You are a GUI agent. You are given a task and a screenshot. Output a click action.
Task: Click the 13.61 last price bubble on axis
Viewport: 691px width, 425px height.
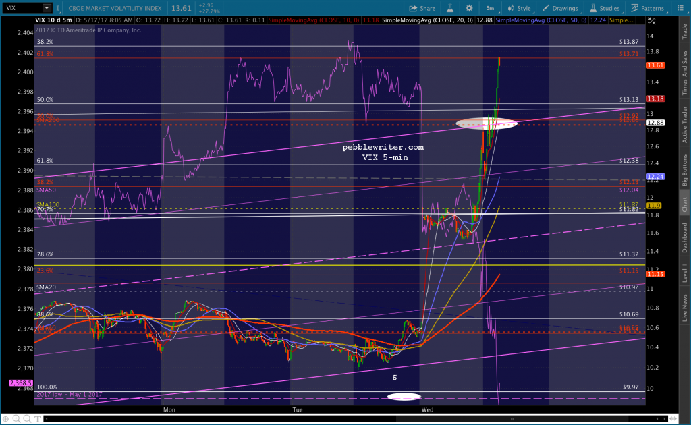[x=655, y=65]
